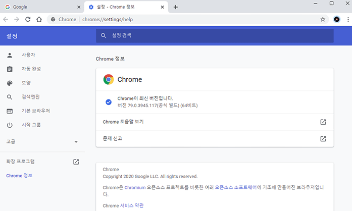Switch to the Google tab

42,7
